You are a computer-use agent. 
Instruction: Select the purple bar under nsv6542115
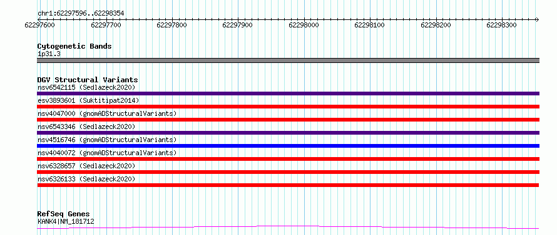click(x=288, y=94)
